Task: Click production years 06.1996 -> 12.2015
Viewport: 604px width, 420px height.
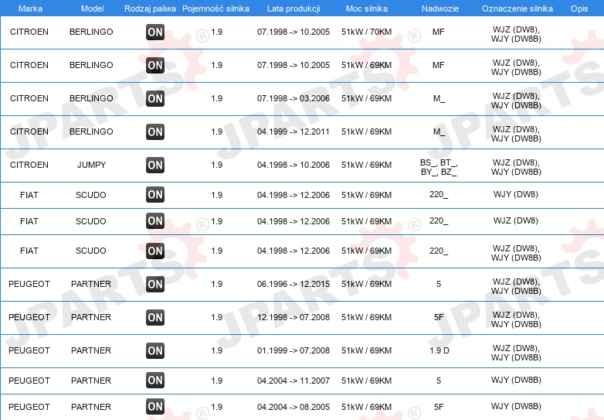Action: pyautogui.click(x=294, y=284)
